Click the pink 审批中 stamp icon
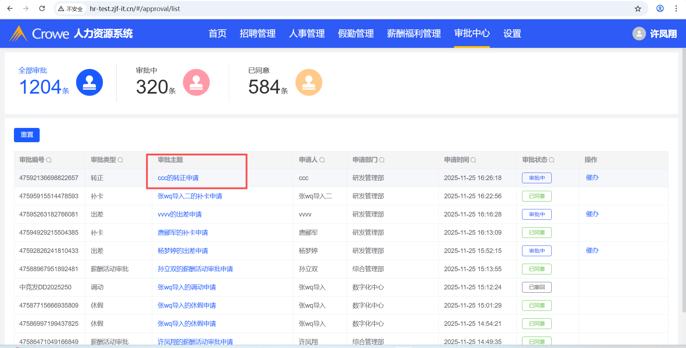 [196, 82]
